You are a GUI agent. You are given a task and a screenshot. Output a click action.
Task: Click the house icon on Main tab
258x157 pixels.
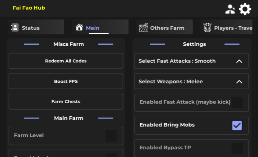[79, 27]
